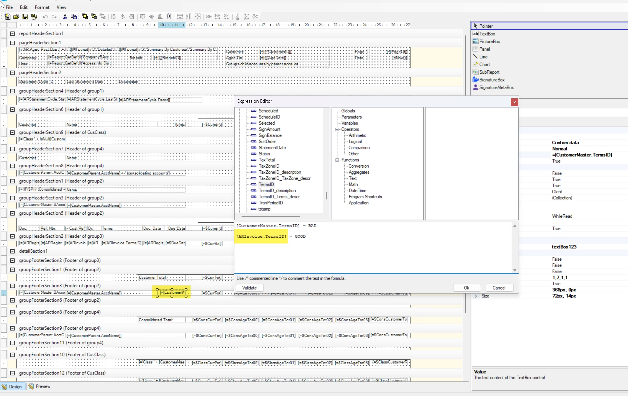
Task: Click the Cut scissors icon
Action: tap(65, 17)
